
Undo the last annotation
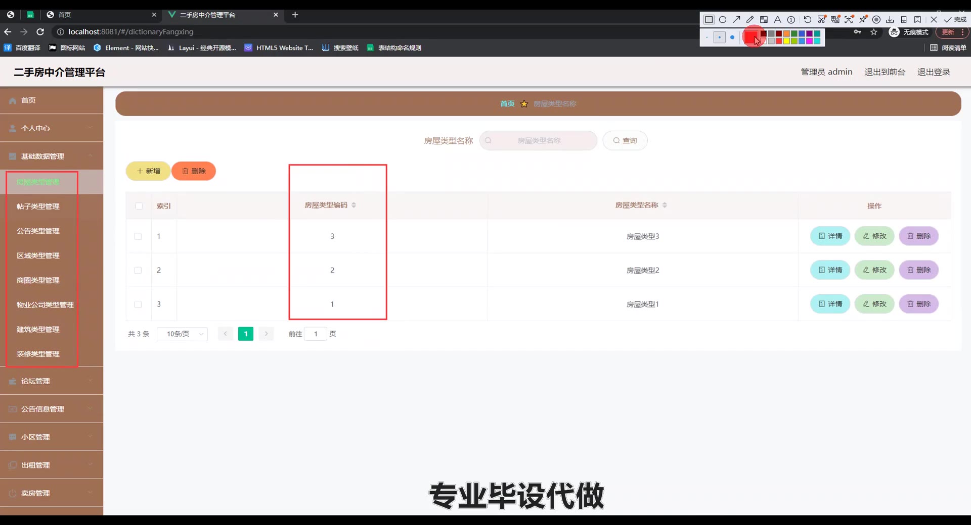coord(808,20)
